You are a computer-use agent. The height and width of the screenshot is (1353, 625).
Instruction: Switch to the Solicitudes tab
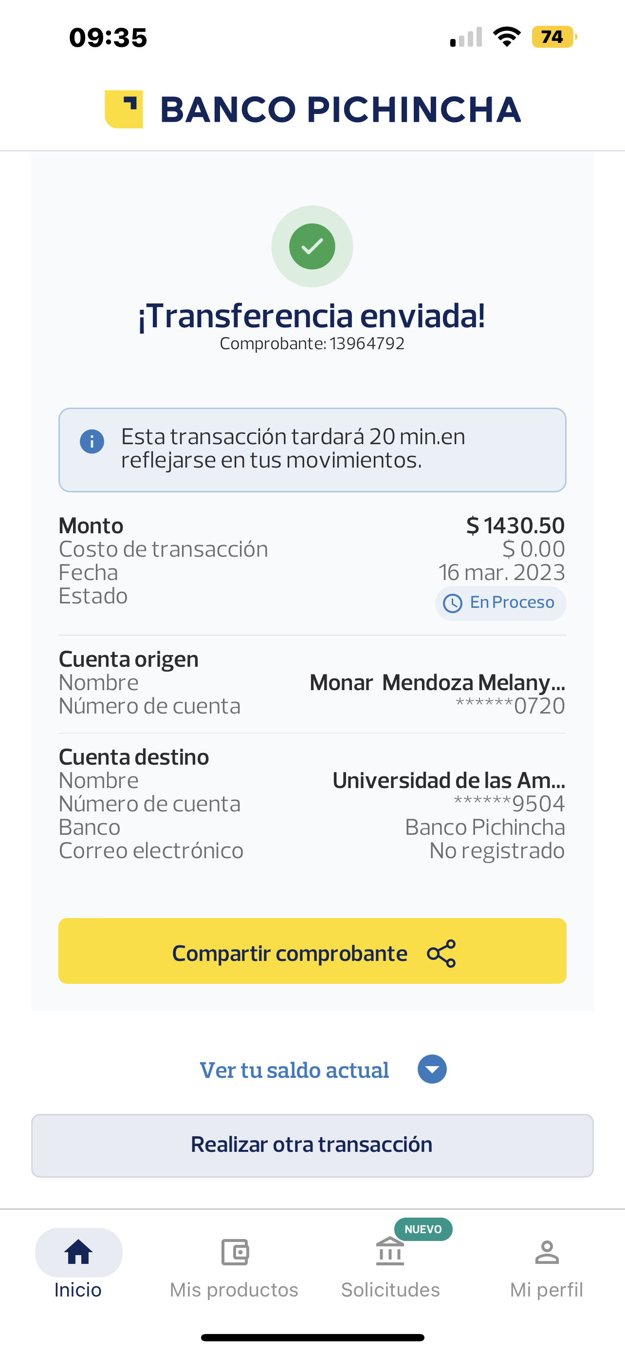click(390, 1290)
